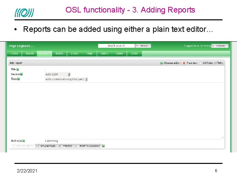Viewport: 237px width, 177px height.
Task: Click the Logout button
Action: pos(220,46)
